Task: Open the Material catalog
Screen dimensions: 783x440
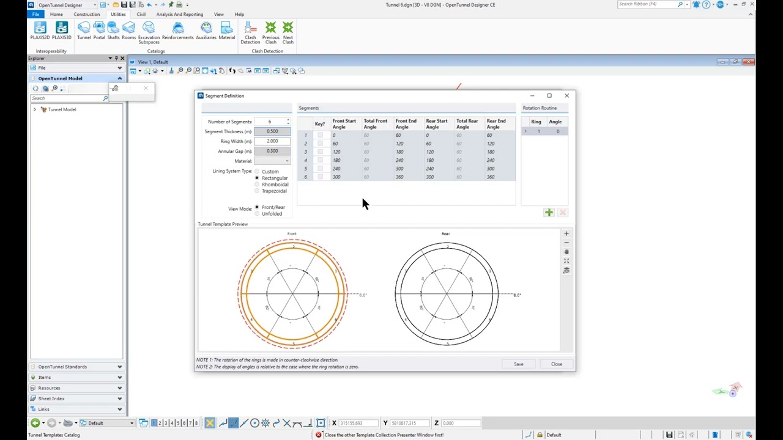Action: coord(226,31)
